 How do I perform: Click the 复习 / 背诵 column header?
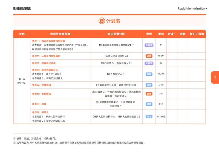(x=197, y=34)
